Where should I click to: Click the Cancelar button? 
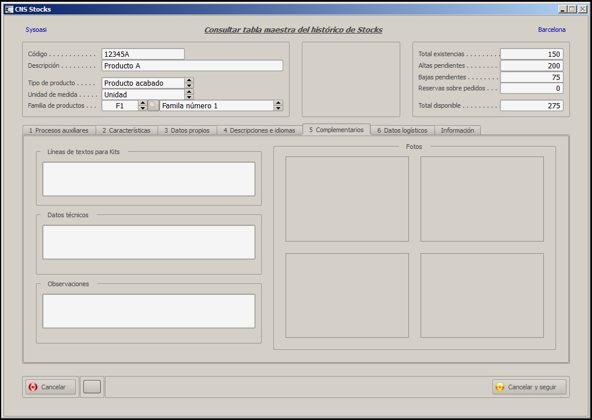[50, 387]
